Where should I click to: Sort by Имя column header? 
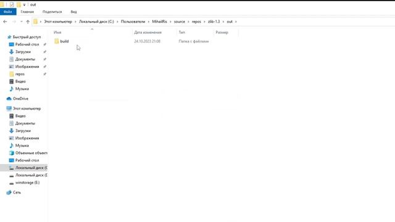click(57, 32)
